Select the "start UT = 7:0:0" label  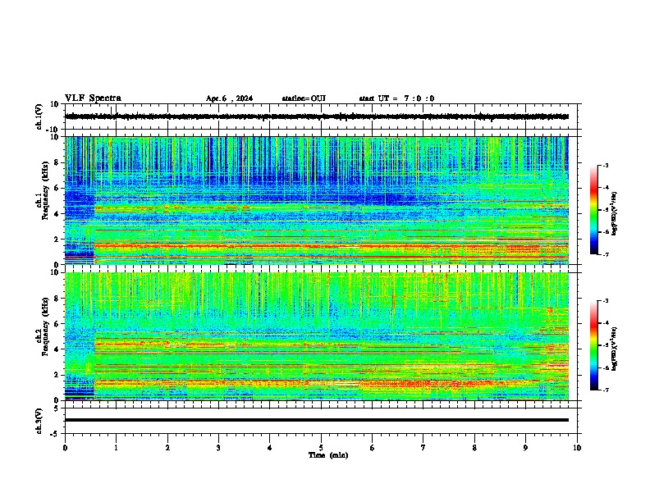(x=396, y=98)
